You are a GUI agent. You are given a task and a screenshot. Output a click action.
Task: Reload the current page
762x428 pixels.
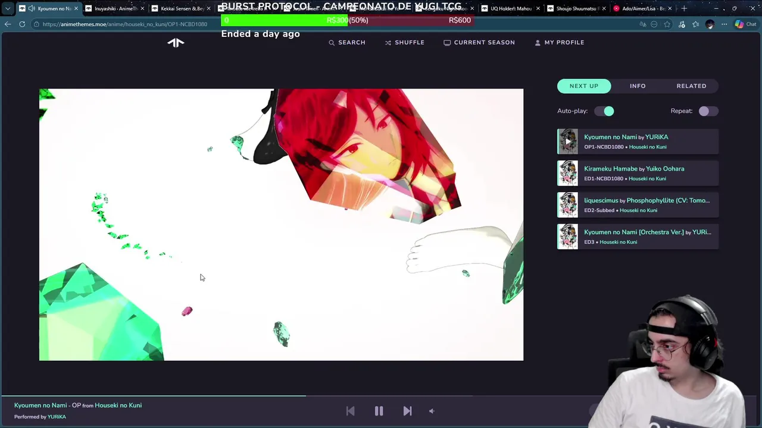click(x=22, y=24)
